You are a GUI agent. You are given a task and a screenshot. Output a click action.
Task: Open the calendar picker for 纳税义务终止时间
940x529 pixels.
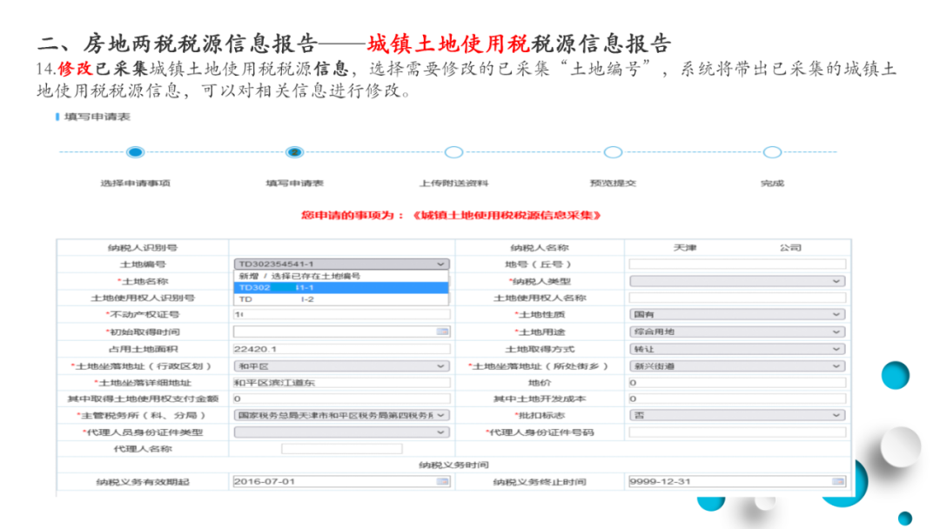(838, 481)
